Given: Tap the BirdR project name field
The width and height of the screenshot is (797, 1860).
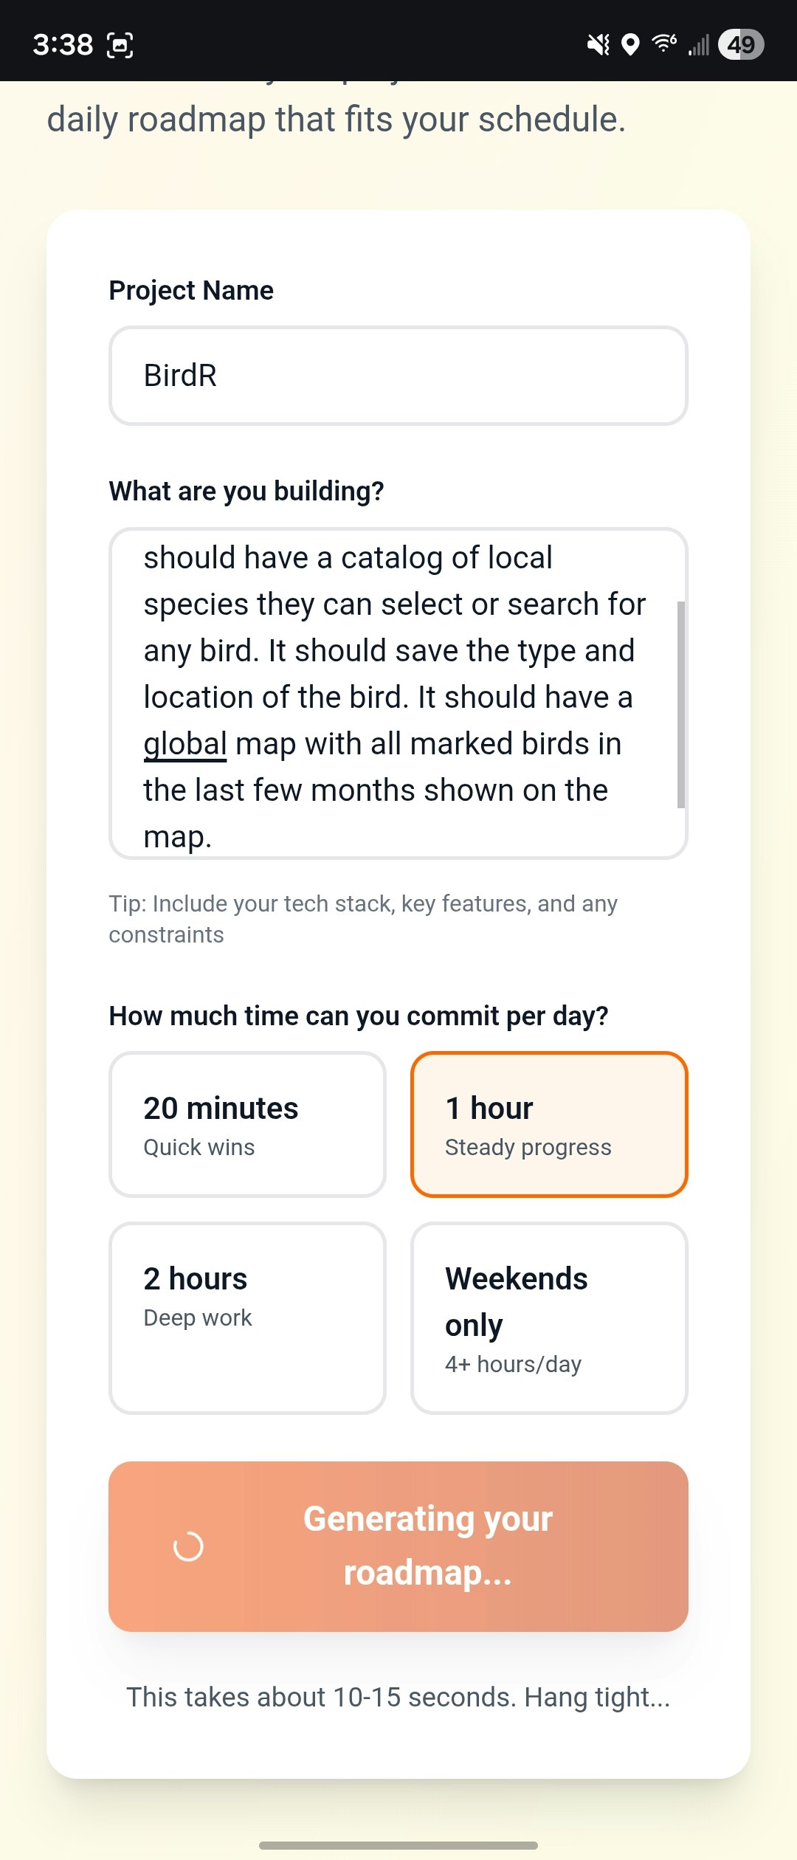Looking at the screenshot, I should coord(398,375).
